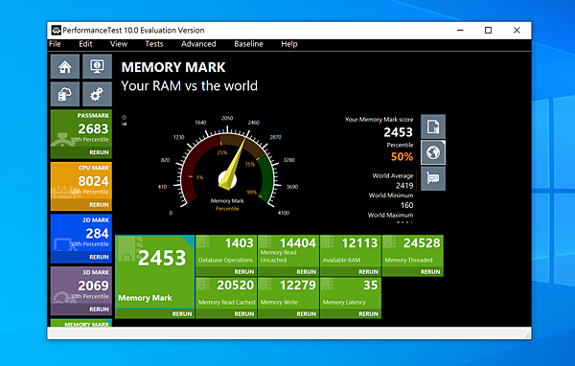This screenshot has height=366, width=575.
Task: Rerun the PassMark overall test
Action: coord(99,152)
